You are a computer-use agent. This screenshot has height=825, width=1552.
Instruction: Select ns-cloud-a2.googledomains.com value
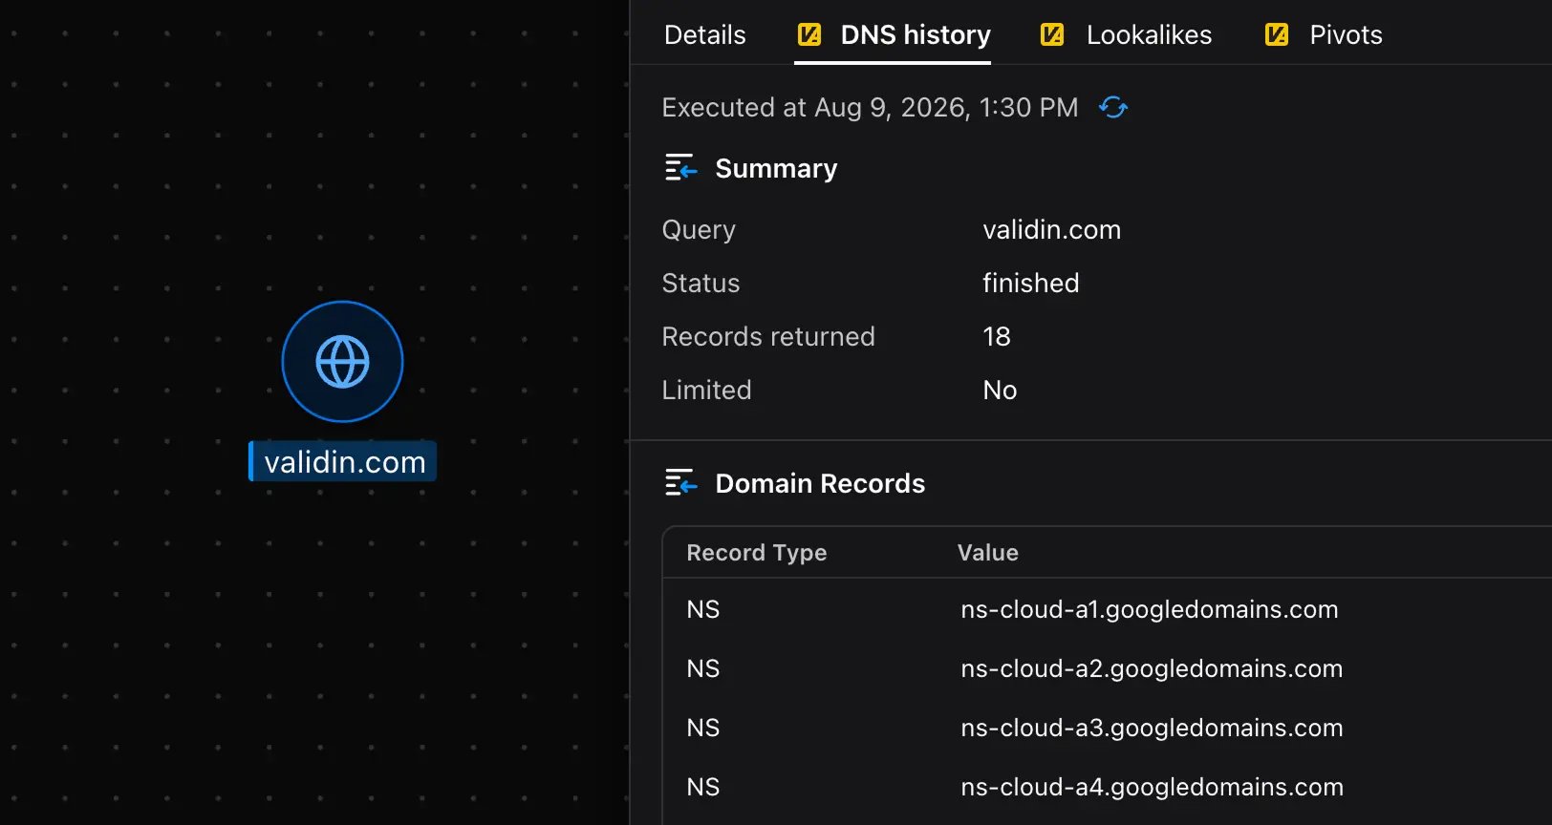1152,668
